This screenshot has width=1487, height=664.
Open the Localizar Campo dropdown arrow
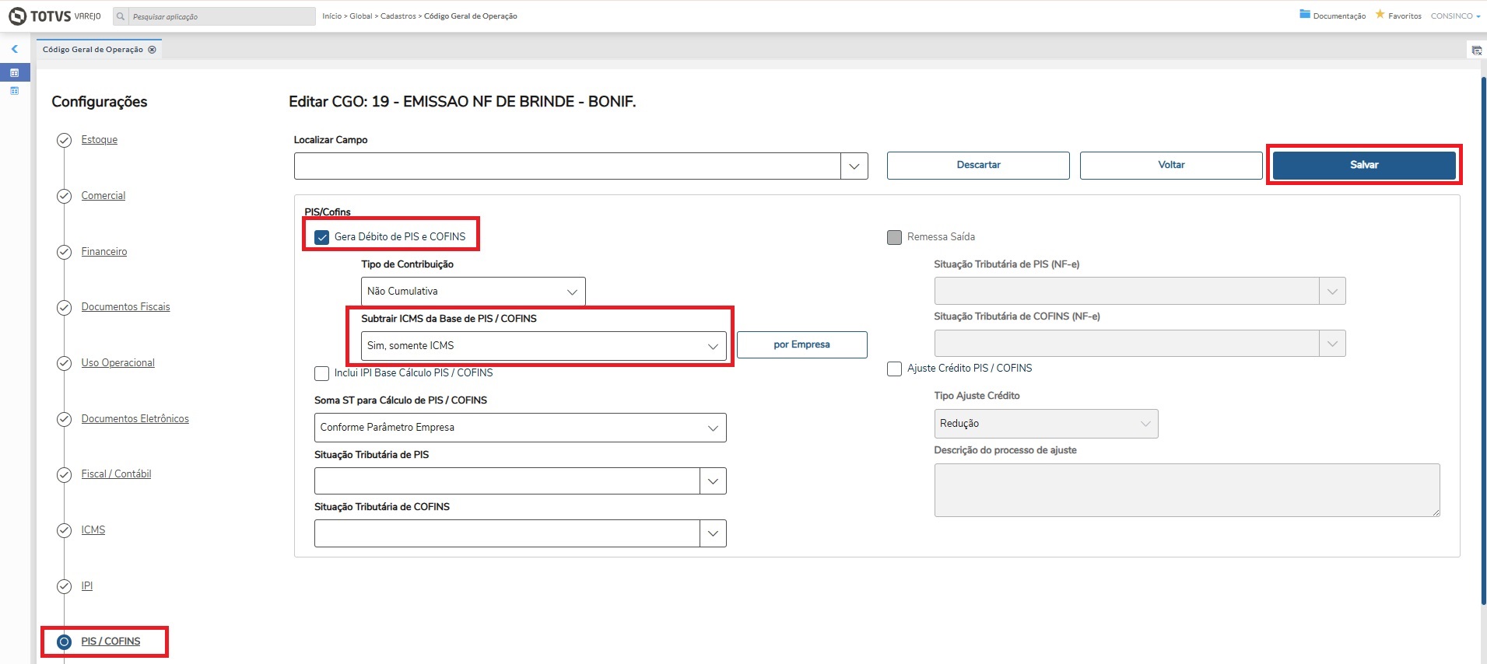pyautogui.click(x=854, y=166)
